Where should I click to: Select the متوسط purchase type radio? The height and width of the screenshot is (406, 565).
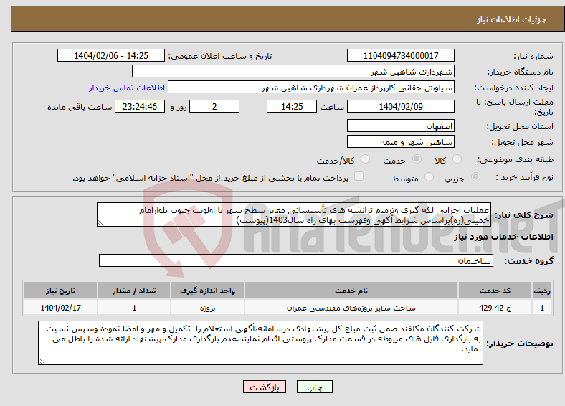(429, 177)
